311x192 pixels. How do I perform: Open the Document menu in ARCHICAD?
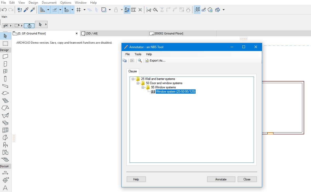[x=49, y=3]
